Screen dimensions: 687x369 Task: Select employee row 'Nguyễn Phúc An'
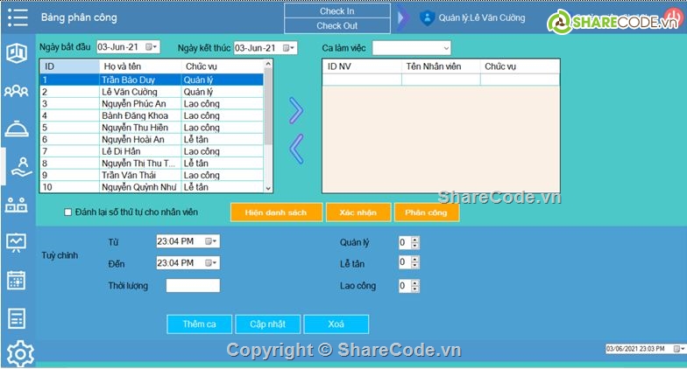152,103
